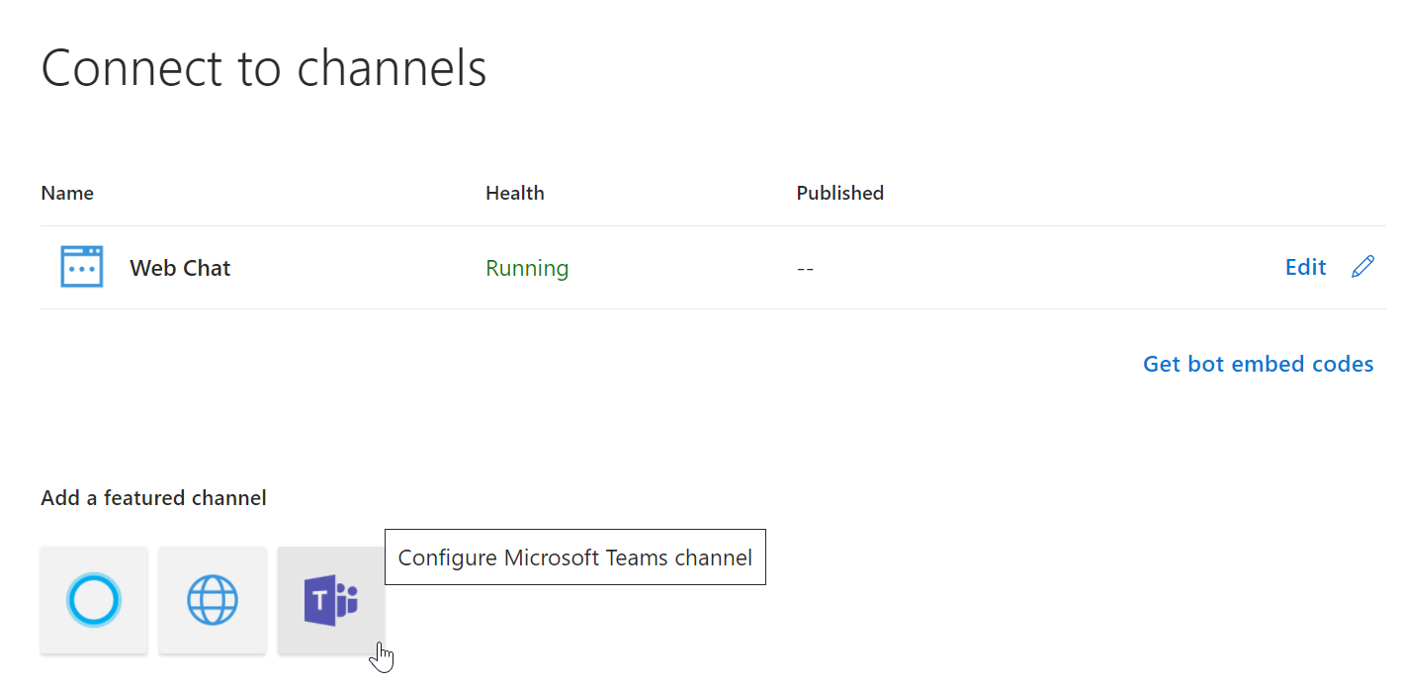
Task: Click the Add a featured channel label
Action: coord(153,498)
